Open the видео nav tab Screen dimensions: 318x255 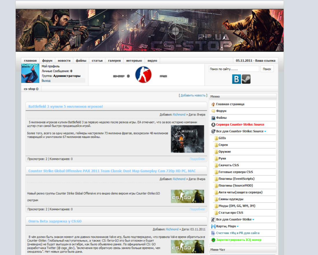pos(152,61)
